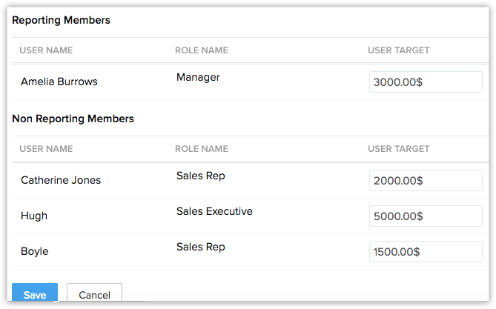Image resolution: width=496 pixels, height=309 pixels.
Task: Click USER TARGET header under Non Reporting Members
Action: [399, 149]
